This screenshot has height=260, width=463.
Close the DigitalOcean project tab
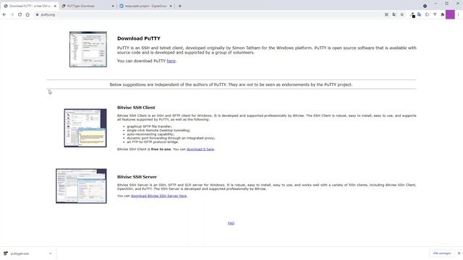pos(171,6)
